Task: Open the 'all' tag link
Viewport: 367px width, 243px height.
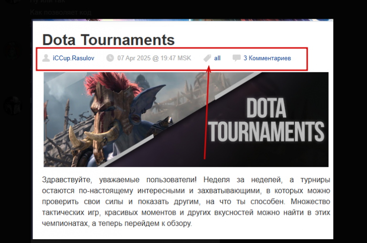Action: (217, 58)
